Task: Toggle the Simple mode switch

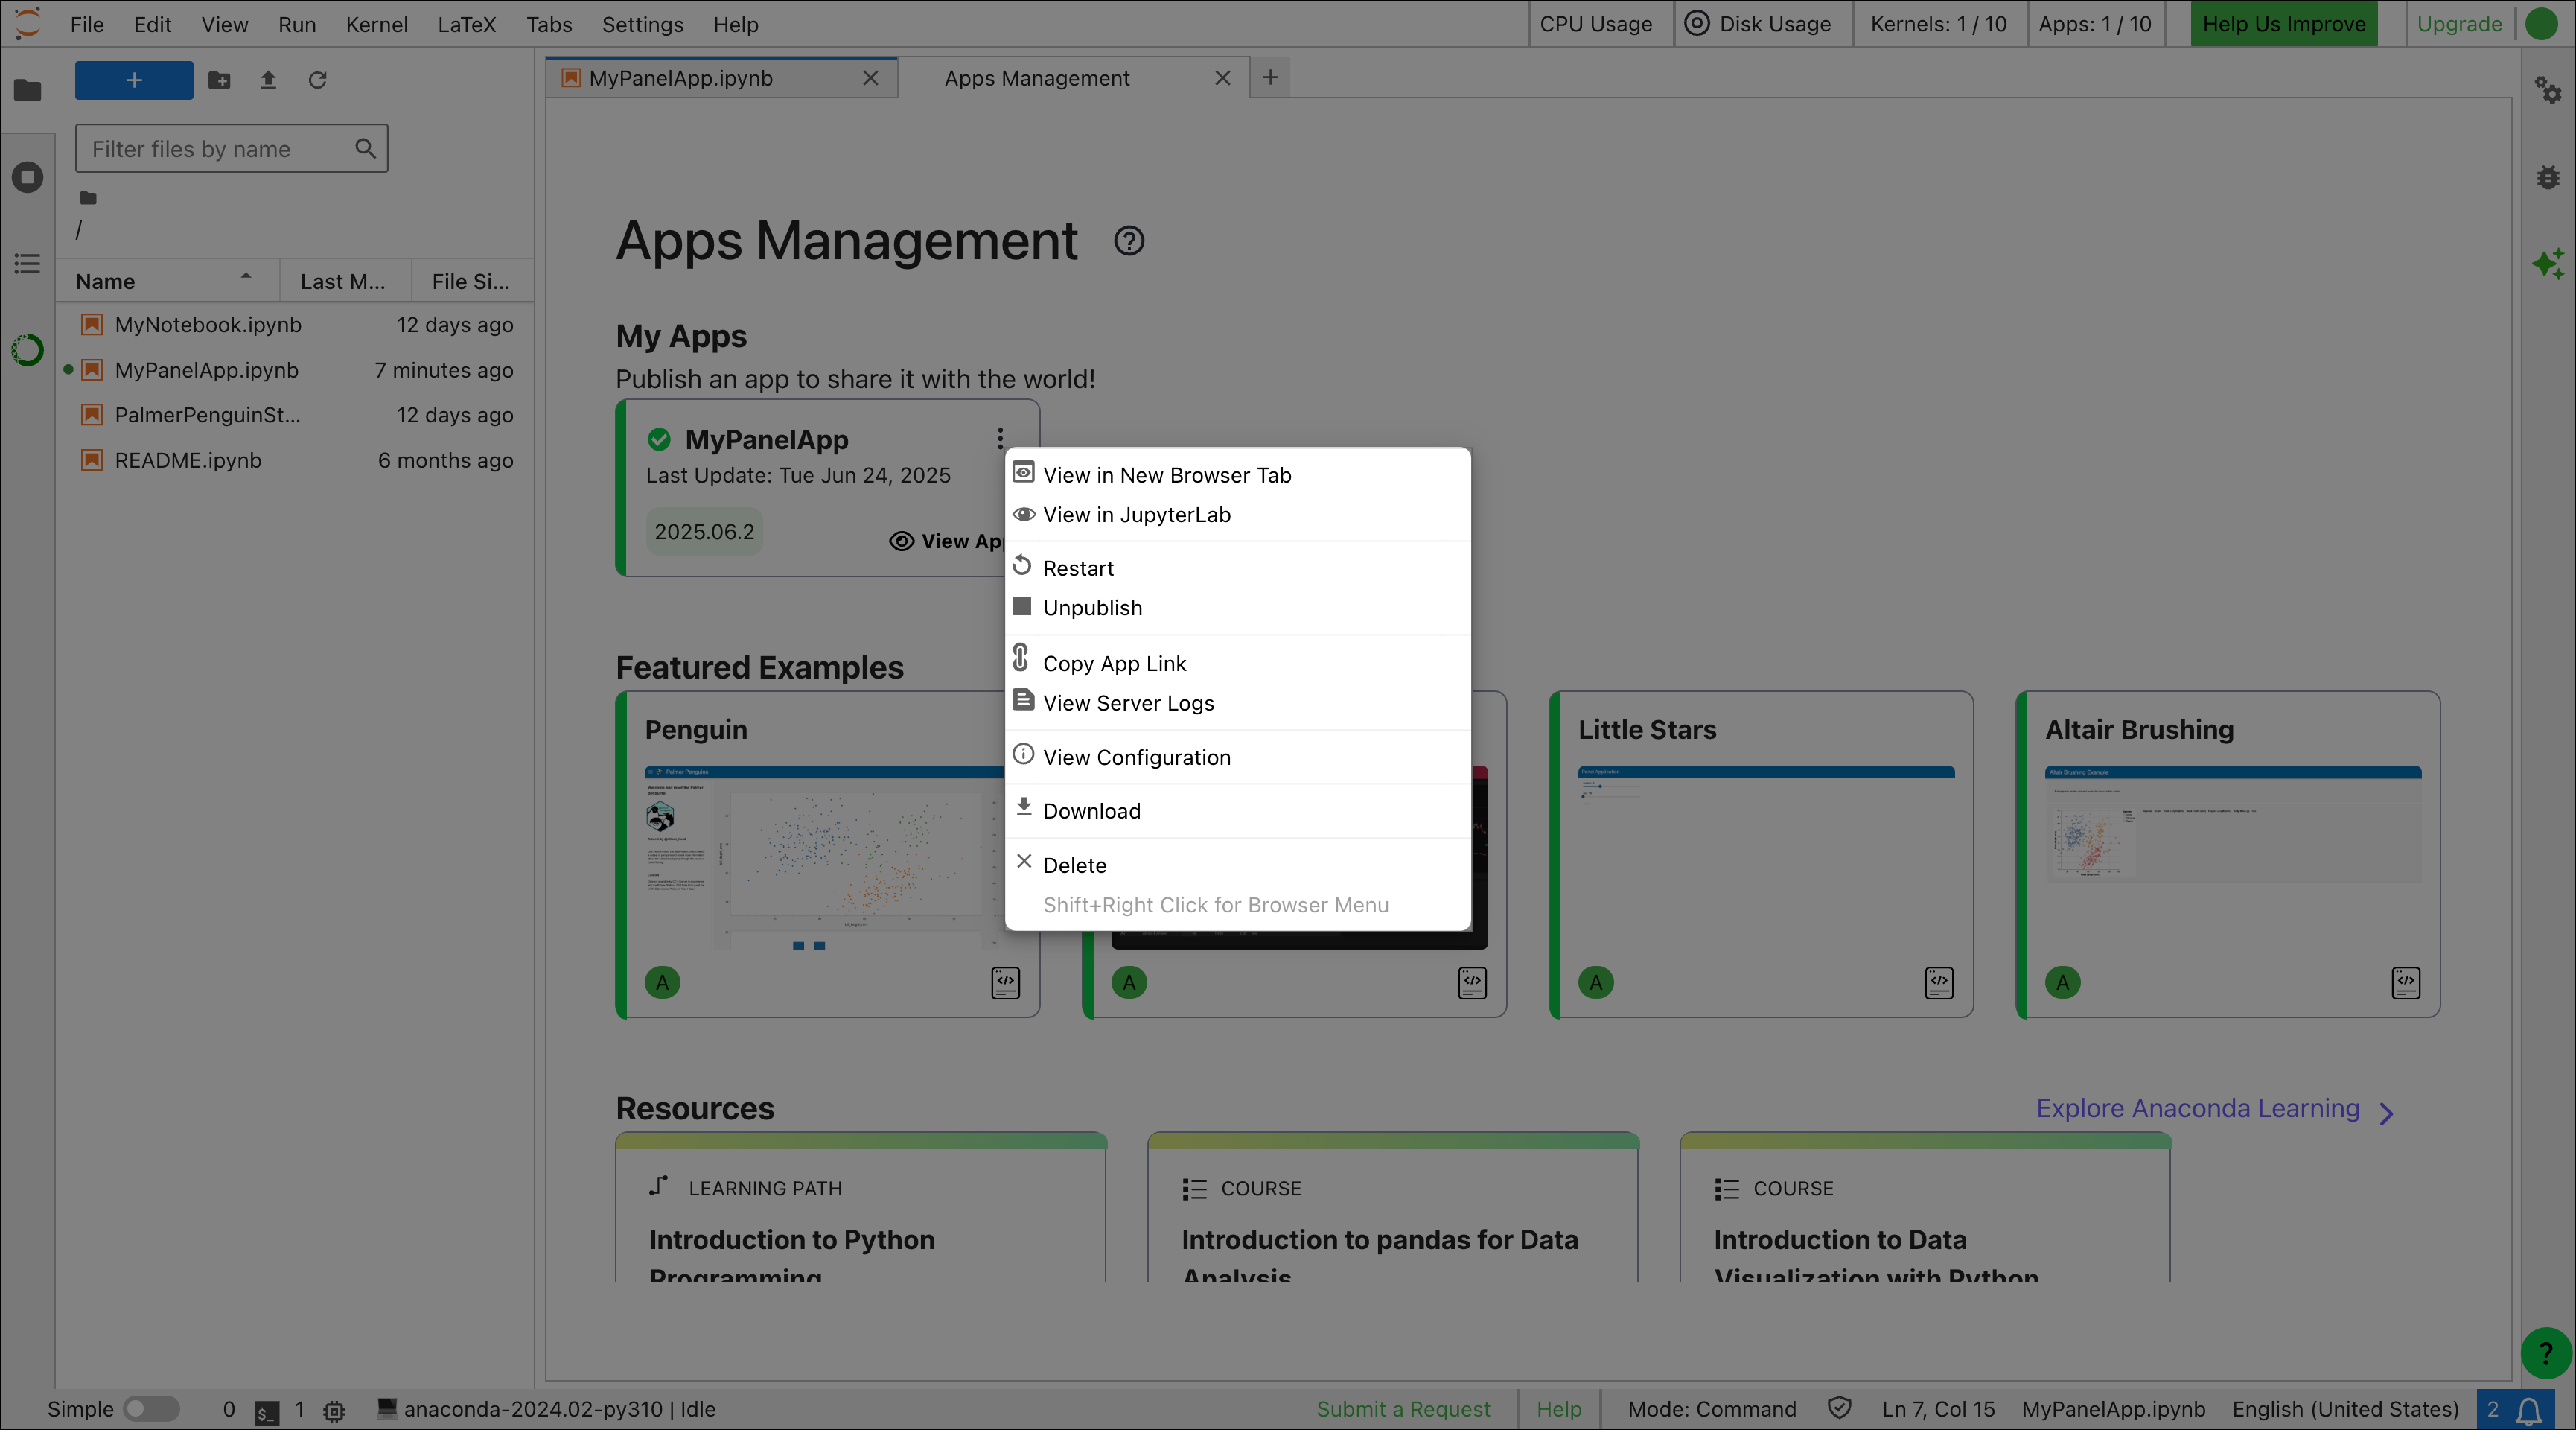Action: pos(150,1409)
